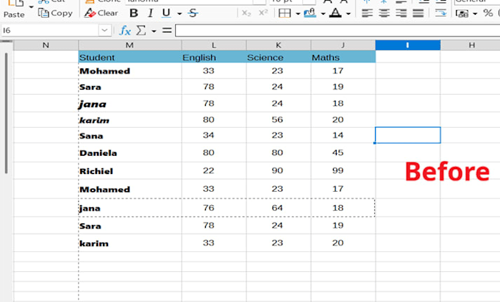Click the Formula equals sign icon
This screenshot has height=302, width=500.
pos(167,31)
